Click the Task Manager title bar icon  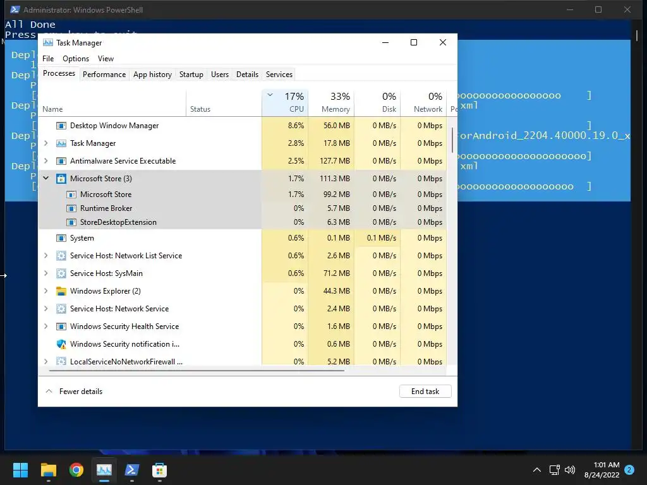click(x=48, y=42)
